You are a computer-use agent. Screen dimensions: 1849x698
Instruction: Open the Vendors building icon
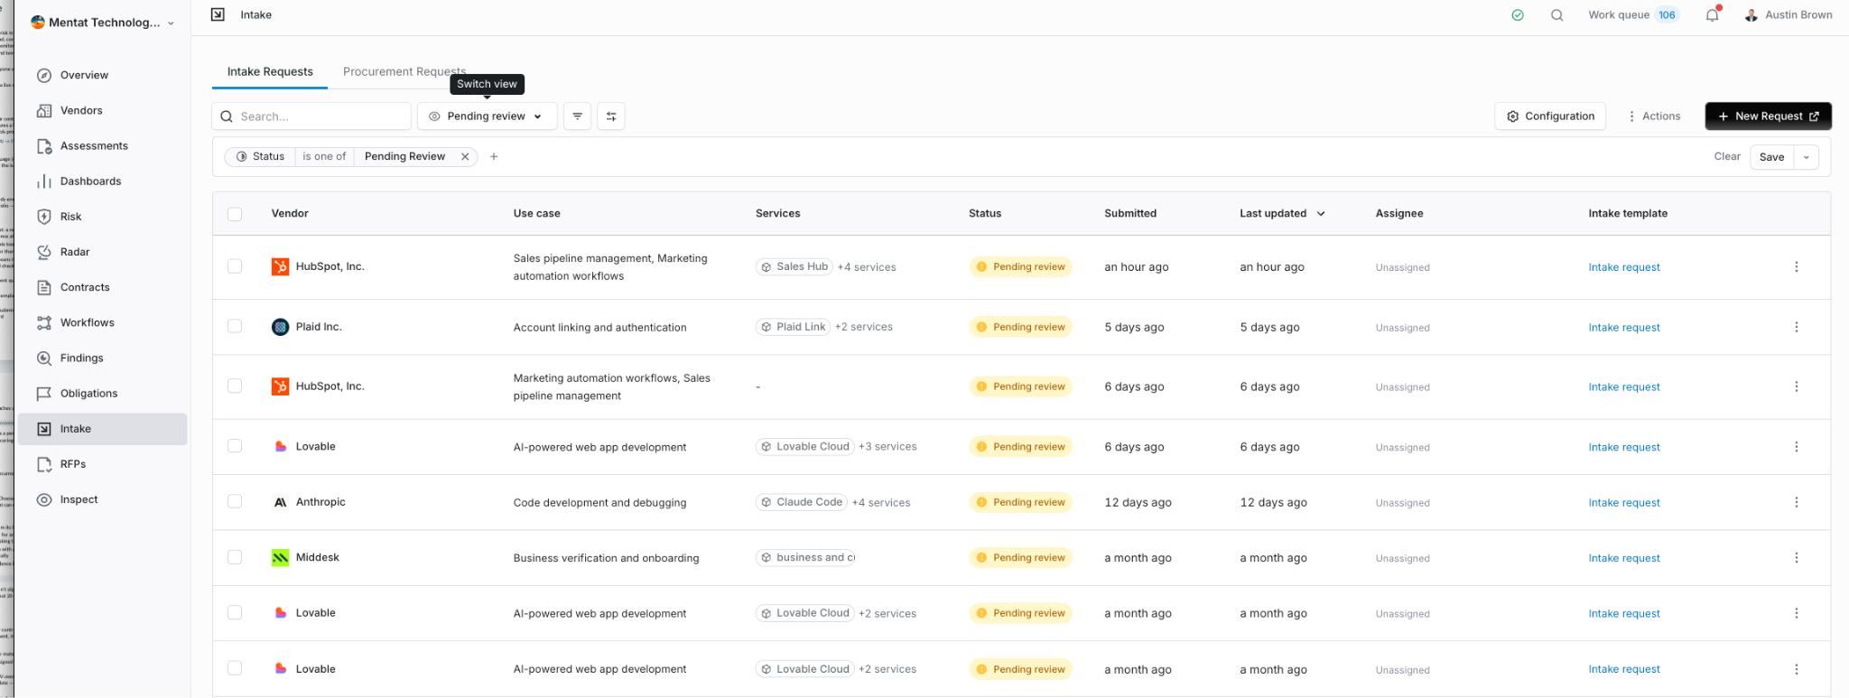point(44,110)
